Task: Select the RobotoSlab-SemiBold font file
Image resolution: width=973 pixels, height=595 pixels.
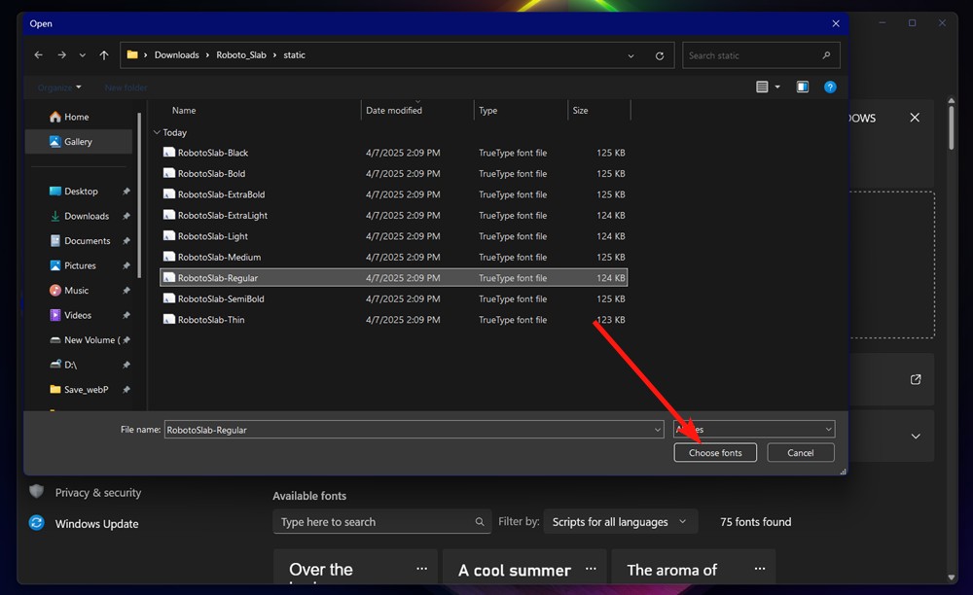Action: 393,298
